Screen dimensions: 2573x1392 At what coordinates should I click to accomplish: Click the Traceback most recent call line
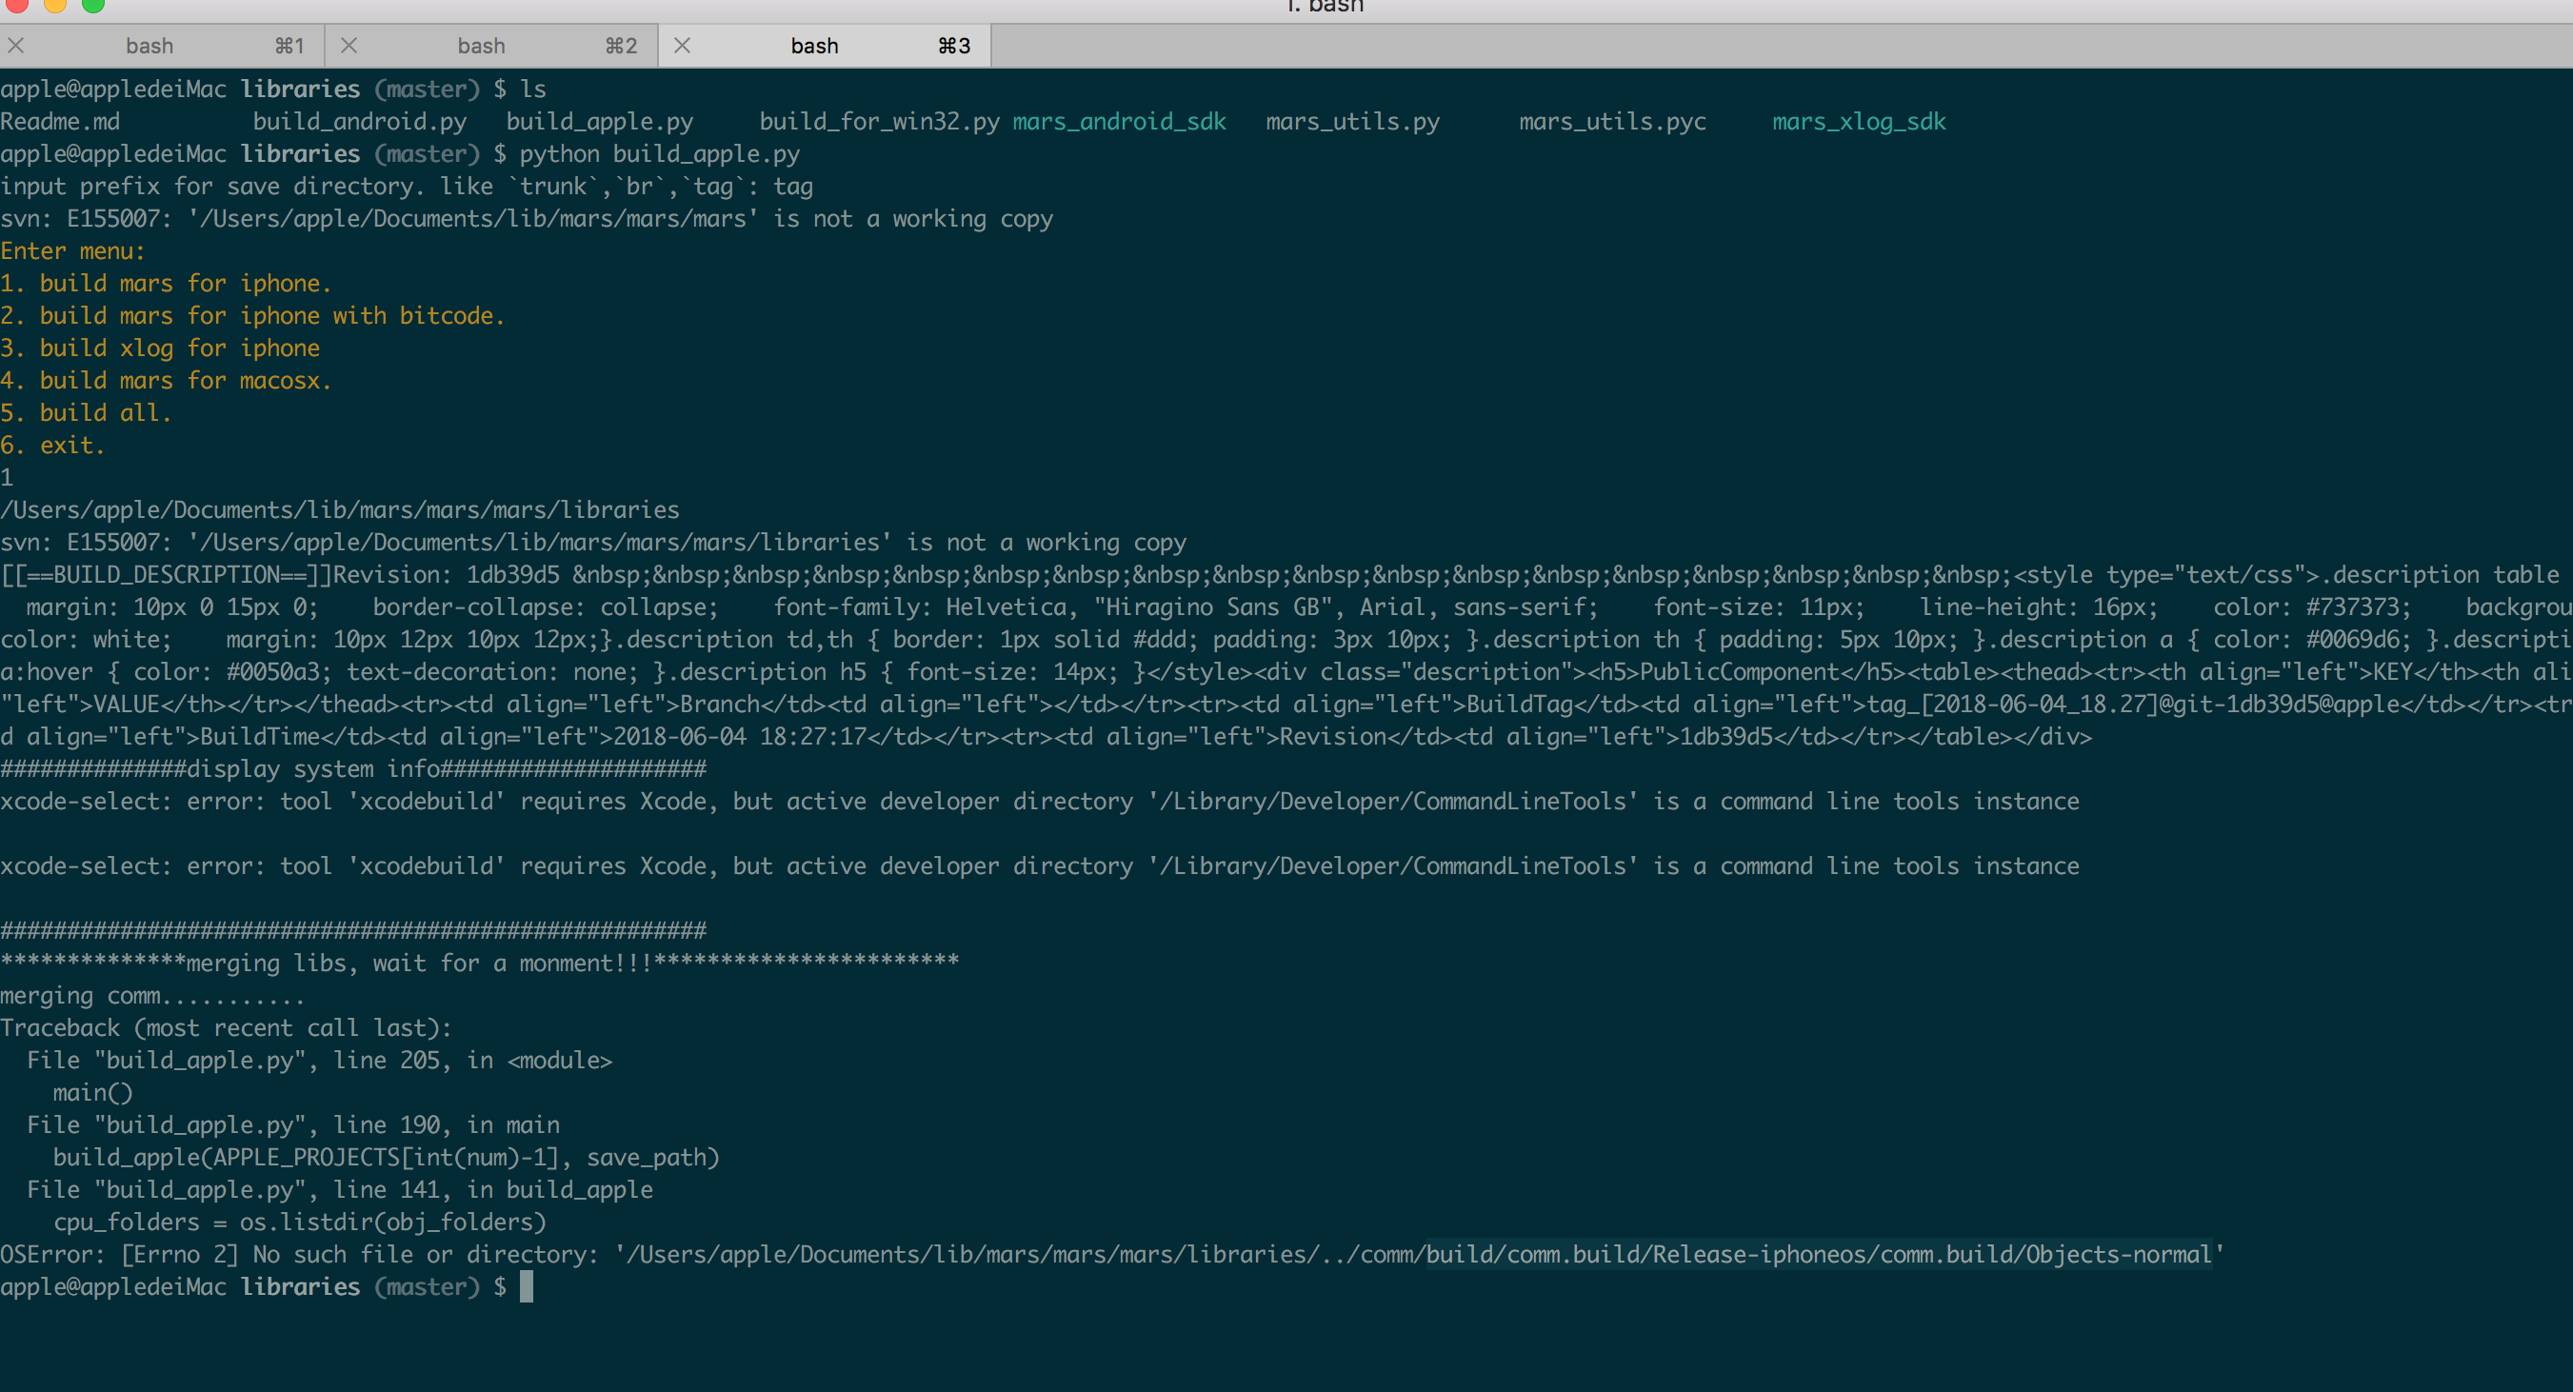click(x=226, y=1027)
